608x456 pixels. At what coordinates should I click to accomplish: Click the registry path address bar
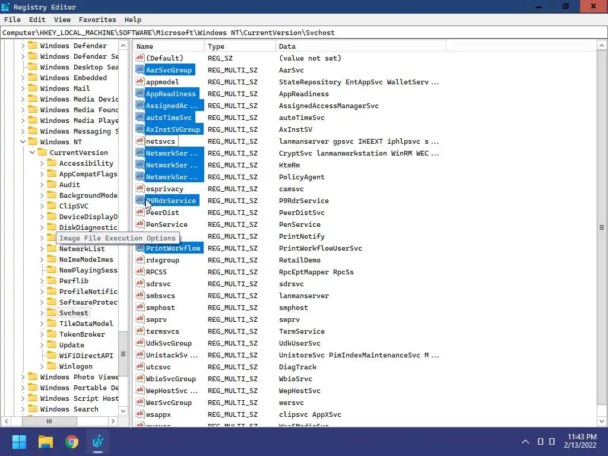[x=303, y=33]
